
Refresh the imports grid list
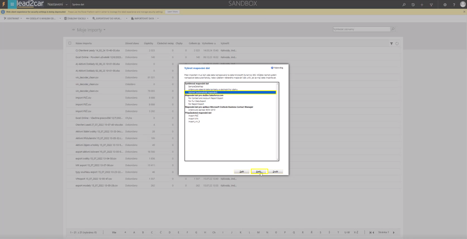[397, 43]
